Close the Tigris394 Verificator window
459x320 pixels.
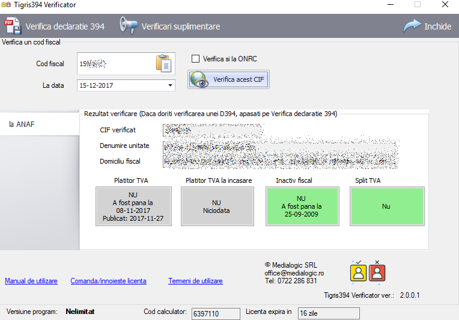click(x=445, y=4)
